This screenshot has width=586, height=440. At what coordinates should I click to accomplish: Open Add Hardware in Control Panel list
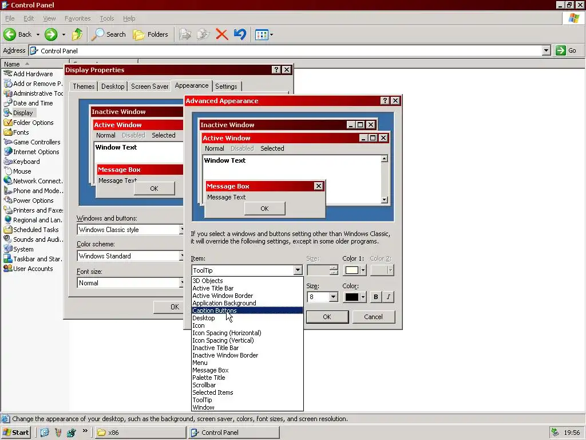coord(29,74)
